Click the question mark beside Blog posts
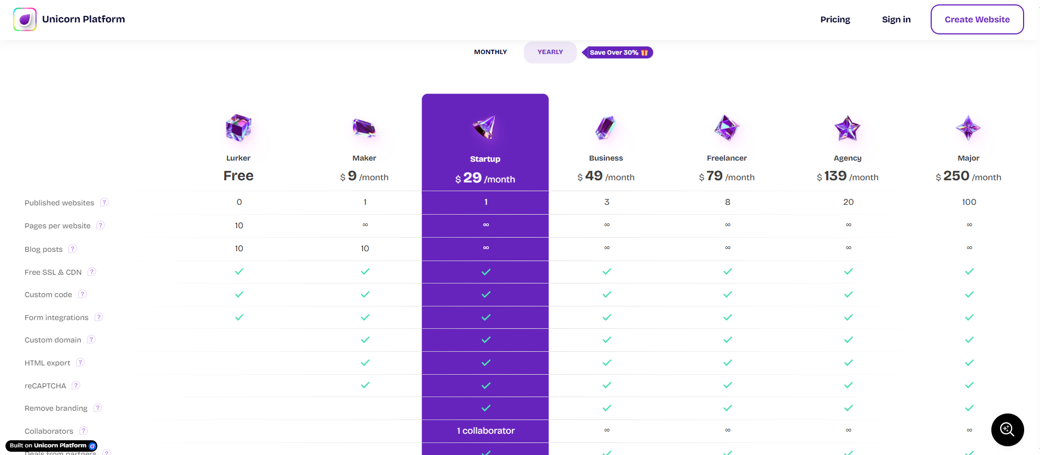The width and height of the screenshot is (1040, 455). [73, 249]
